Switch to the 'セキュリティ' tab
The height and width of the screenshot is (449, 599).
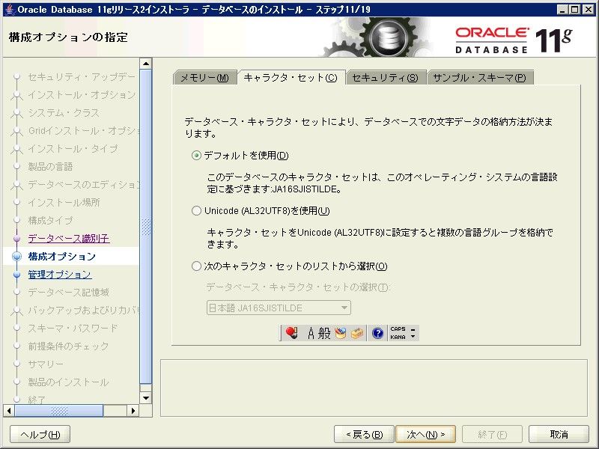385,78
